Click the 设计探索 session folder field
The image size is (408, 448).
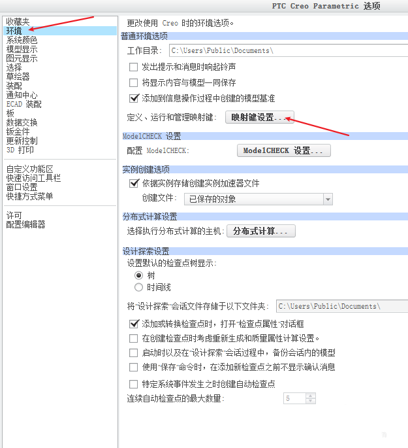pos(342,306)
